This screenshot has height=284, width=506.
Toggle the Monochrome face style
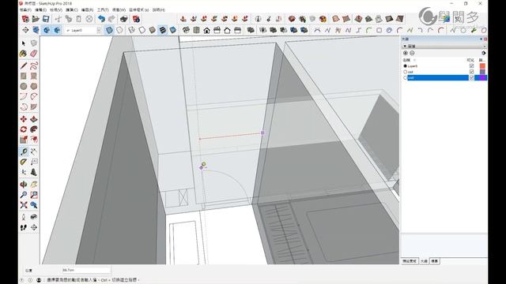pyautogui.click(x=173, y=30)
